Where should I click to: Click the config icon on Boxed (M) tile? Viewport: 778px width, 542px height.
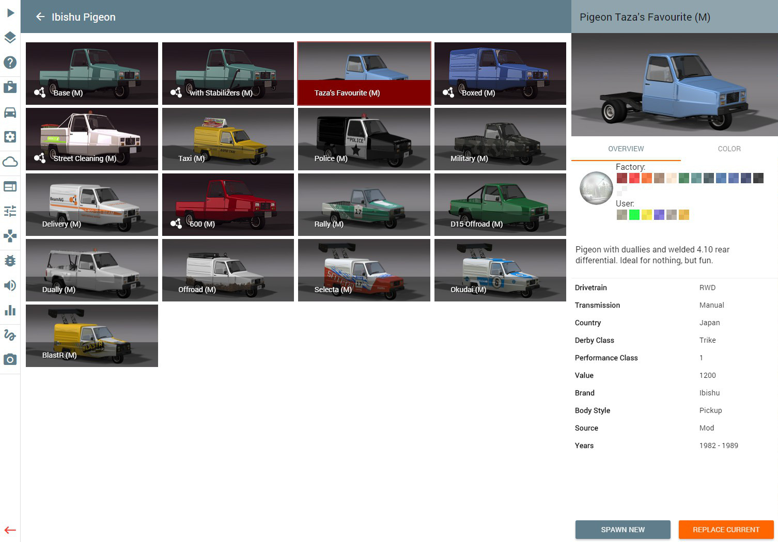point(448,92)
